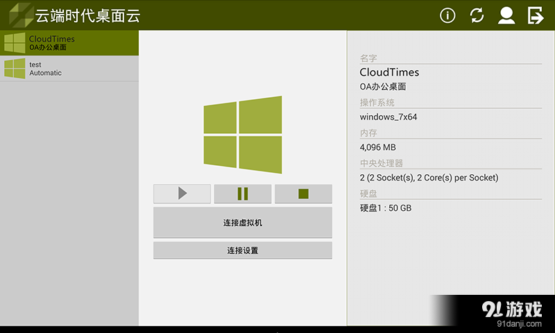The width and height of the screenshot is (555, 333).
Task: Click the windows_7x64 operating system value
Action: coord(388,117)
